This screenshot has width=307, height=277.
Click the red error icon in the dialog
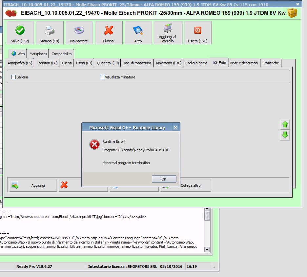pyautogui.click(x=94, y=145)
